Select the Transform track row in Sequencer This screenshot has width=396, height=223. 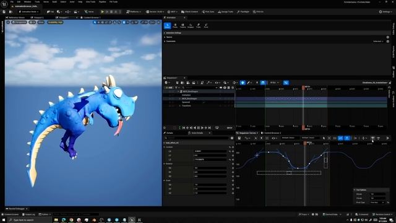[x=199, y=106]
